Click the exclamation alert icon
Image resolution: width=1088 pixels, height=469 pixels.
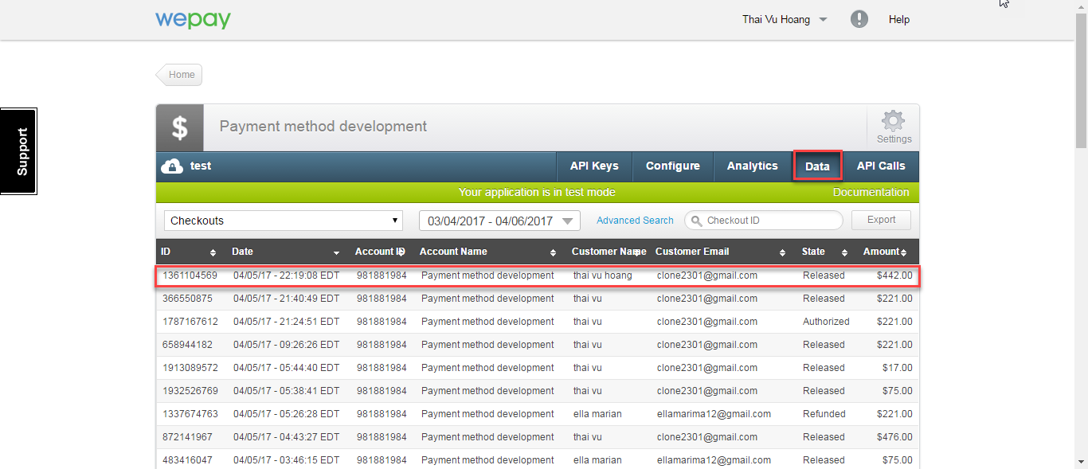point(859,19)
